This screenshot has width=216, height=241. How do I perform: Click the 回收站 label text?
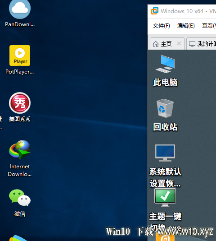tap(165, 127)
